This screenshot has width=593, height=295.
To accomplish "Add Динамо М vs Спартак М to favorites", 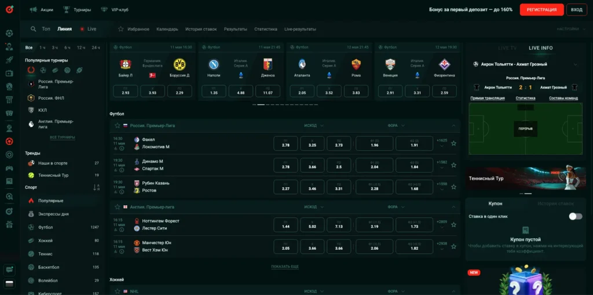I will 453,165.
